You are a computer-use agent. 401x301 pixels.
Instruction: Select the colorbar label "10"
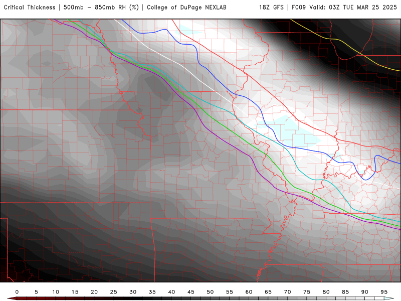click(56, 292)
